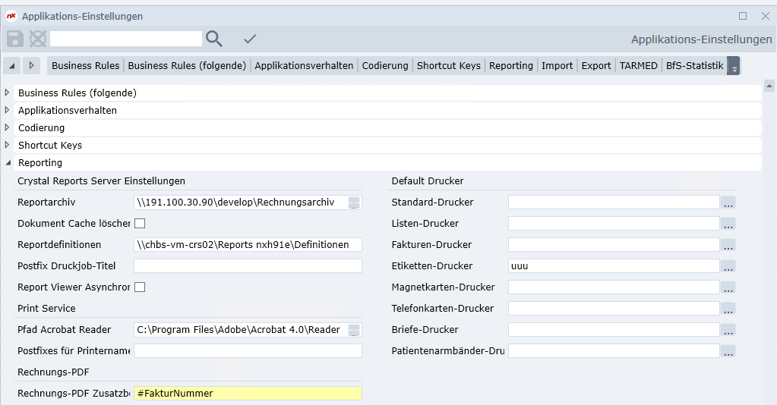
Task: Browse for the Reportarchiv folder path
Action: click(x=354, y=202)
